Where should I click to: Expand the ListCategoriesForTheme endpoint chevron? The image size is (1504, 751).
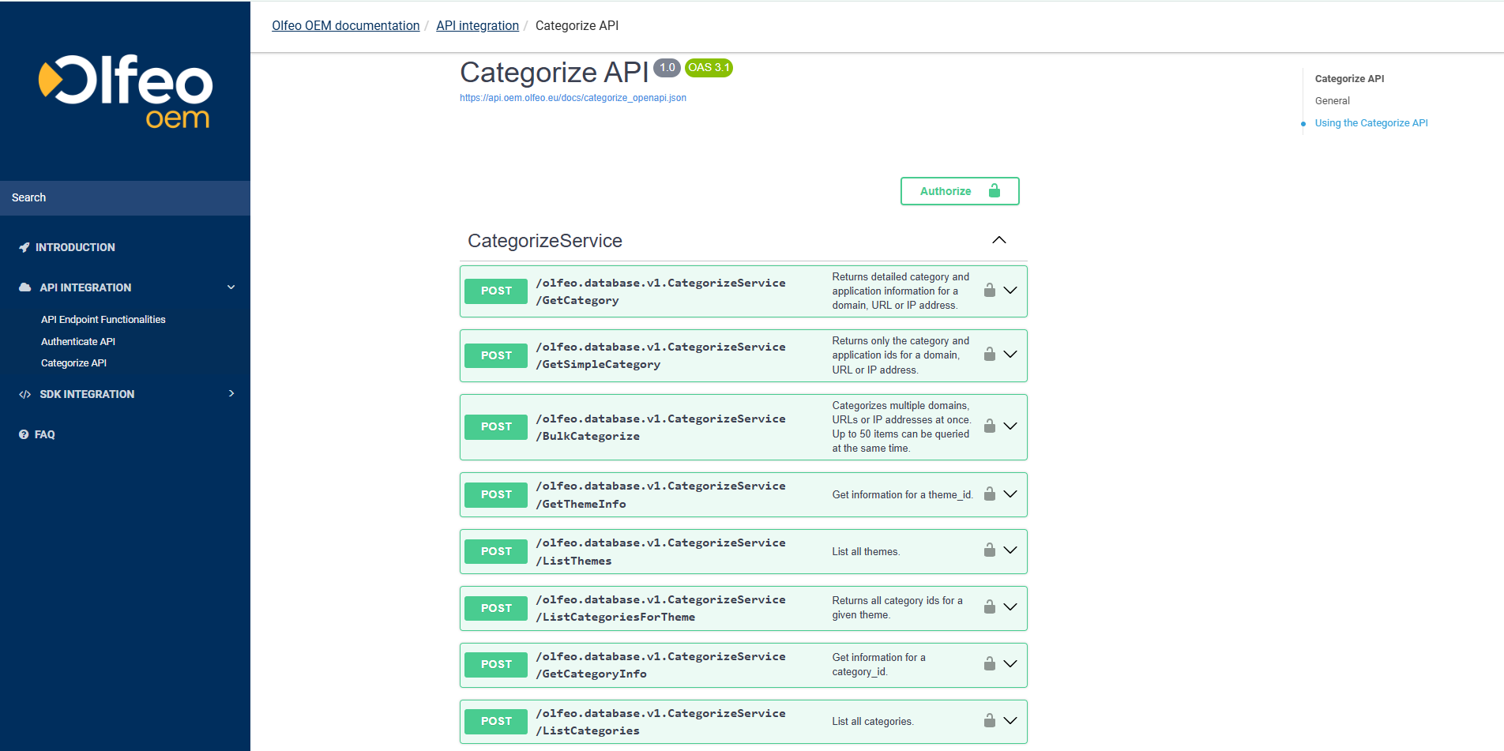[1010, 607]
